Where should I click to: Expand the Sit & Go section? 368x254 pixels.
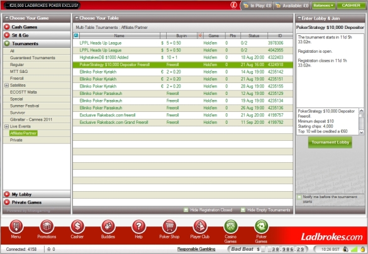click(x=36, y=35)
